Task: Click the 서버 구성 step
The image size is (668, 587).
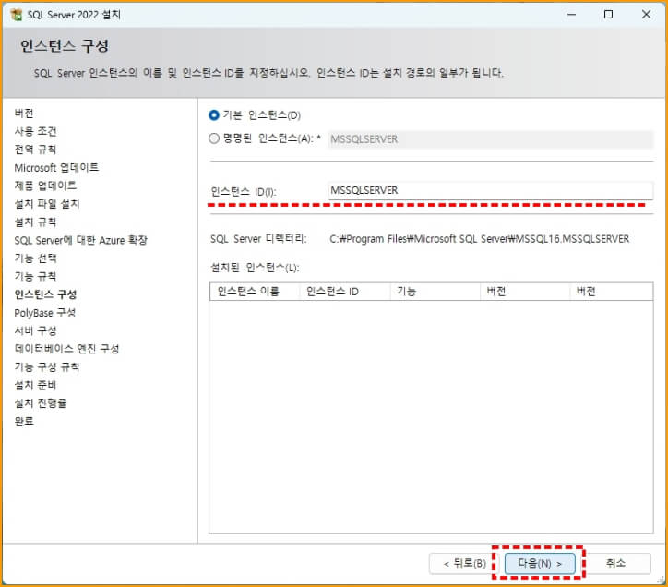Action: (35, 330)
